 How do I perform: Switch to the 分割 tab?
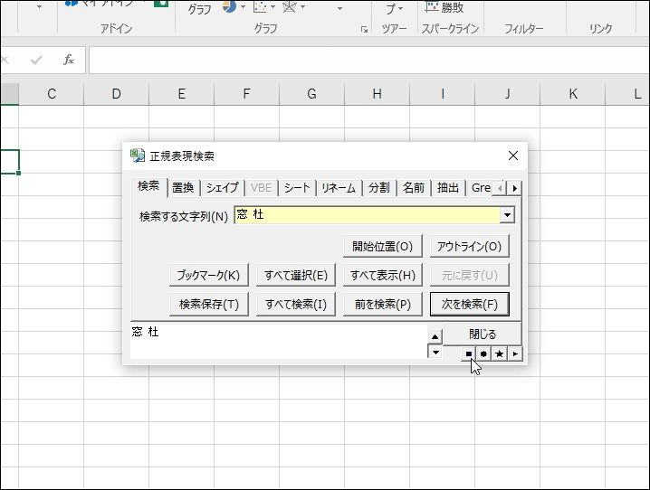point(379,188)
